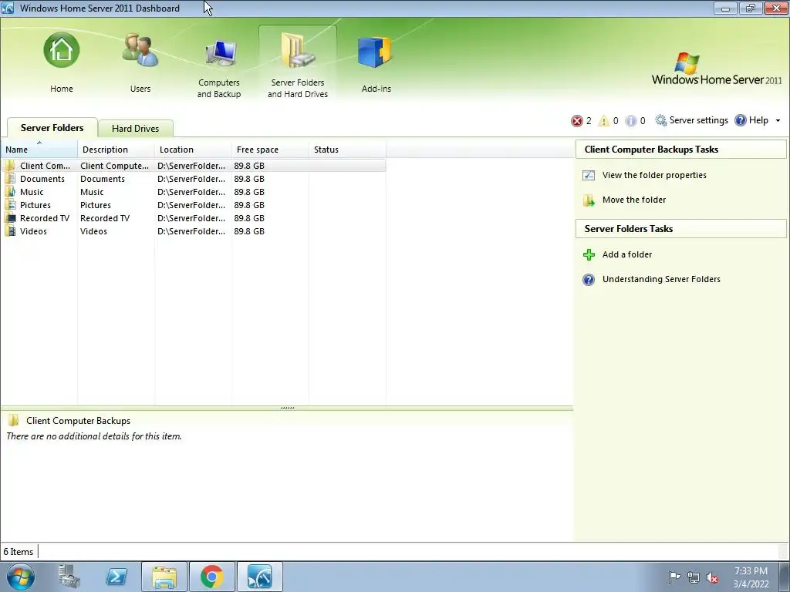Click the Server settings gear icon
The height and width of the screenshot is (592, 790).
(660, 120)
